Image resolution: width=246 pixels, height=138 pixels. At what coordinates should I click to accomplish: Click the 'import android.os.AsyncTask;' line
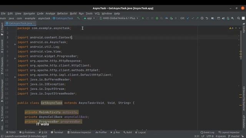(x=43, y=42)
